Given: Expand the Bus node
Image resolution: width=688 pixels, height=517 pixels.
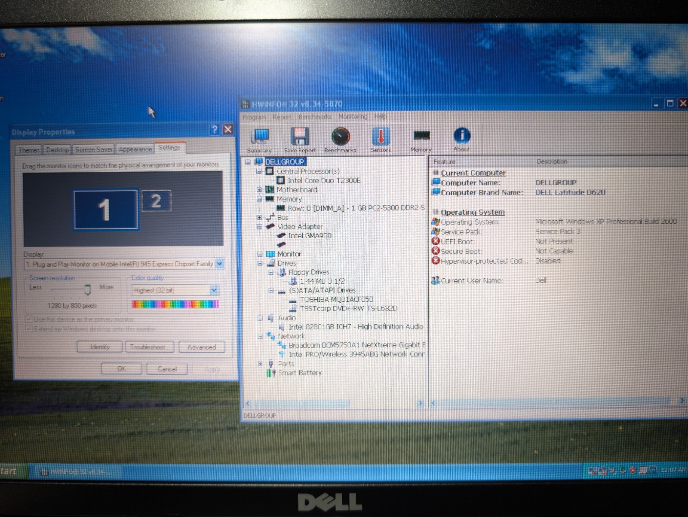Looking at the screenshot, I should tap(259, 218).
